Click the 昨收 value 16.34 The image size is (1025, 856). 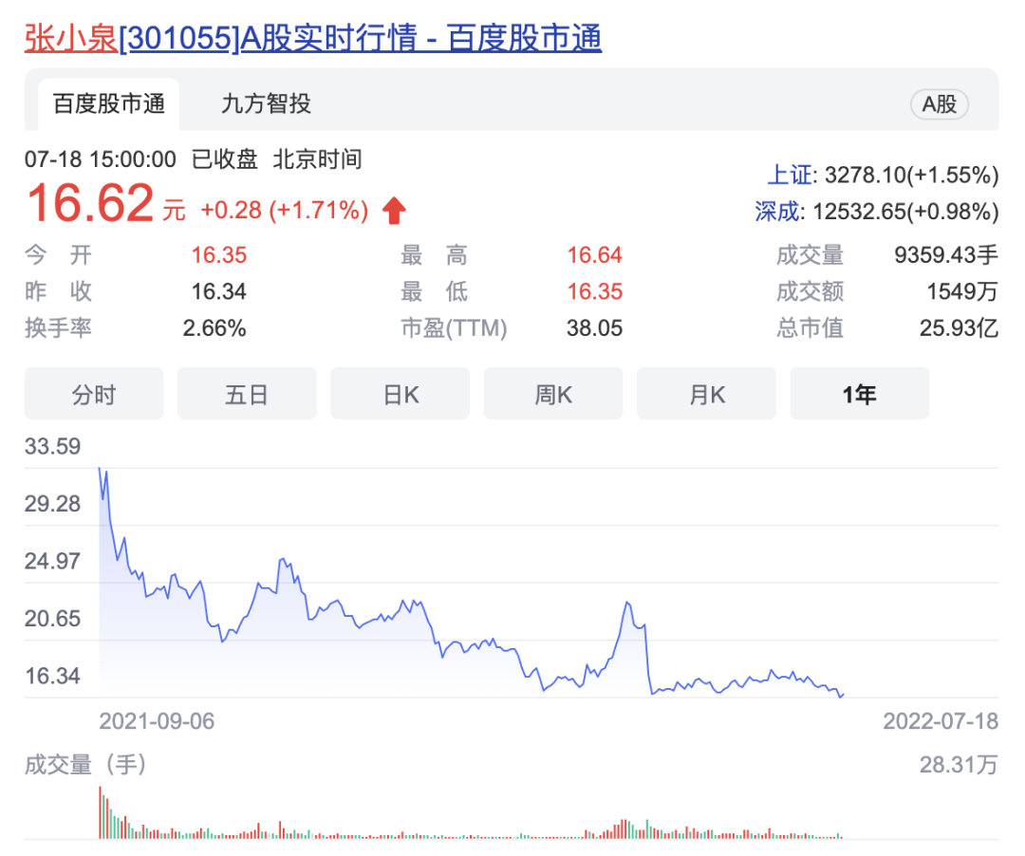click(x=219, y=291)
